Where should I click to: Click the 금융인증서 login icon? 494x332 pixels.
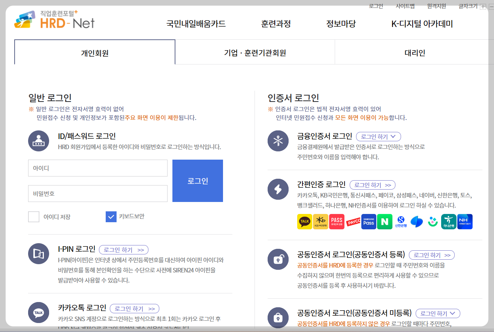tap(278, 141)
